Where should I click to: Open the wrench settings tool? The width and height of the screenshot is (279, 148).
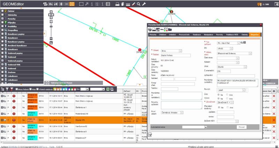144,4
